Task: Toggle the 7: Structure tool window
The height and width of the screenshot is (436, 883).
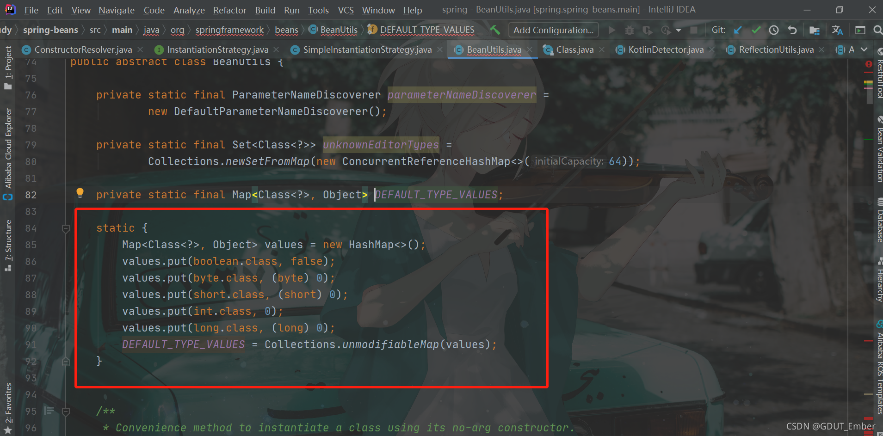Action: pos(8,246)
